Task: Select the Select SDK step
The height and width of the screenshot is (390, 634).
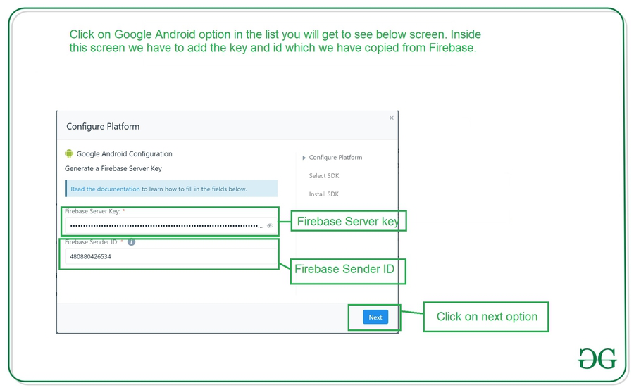Action: tap(324, 176)
